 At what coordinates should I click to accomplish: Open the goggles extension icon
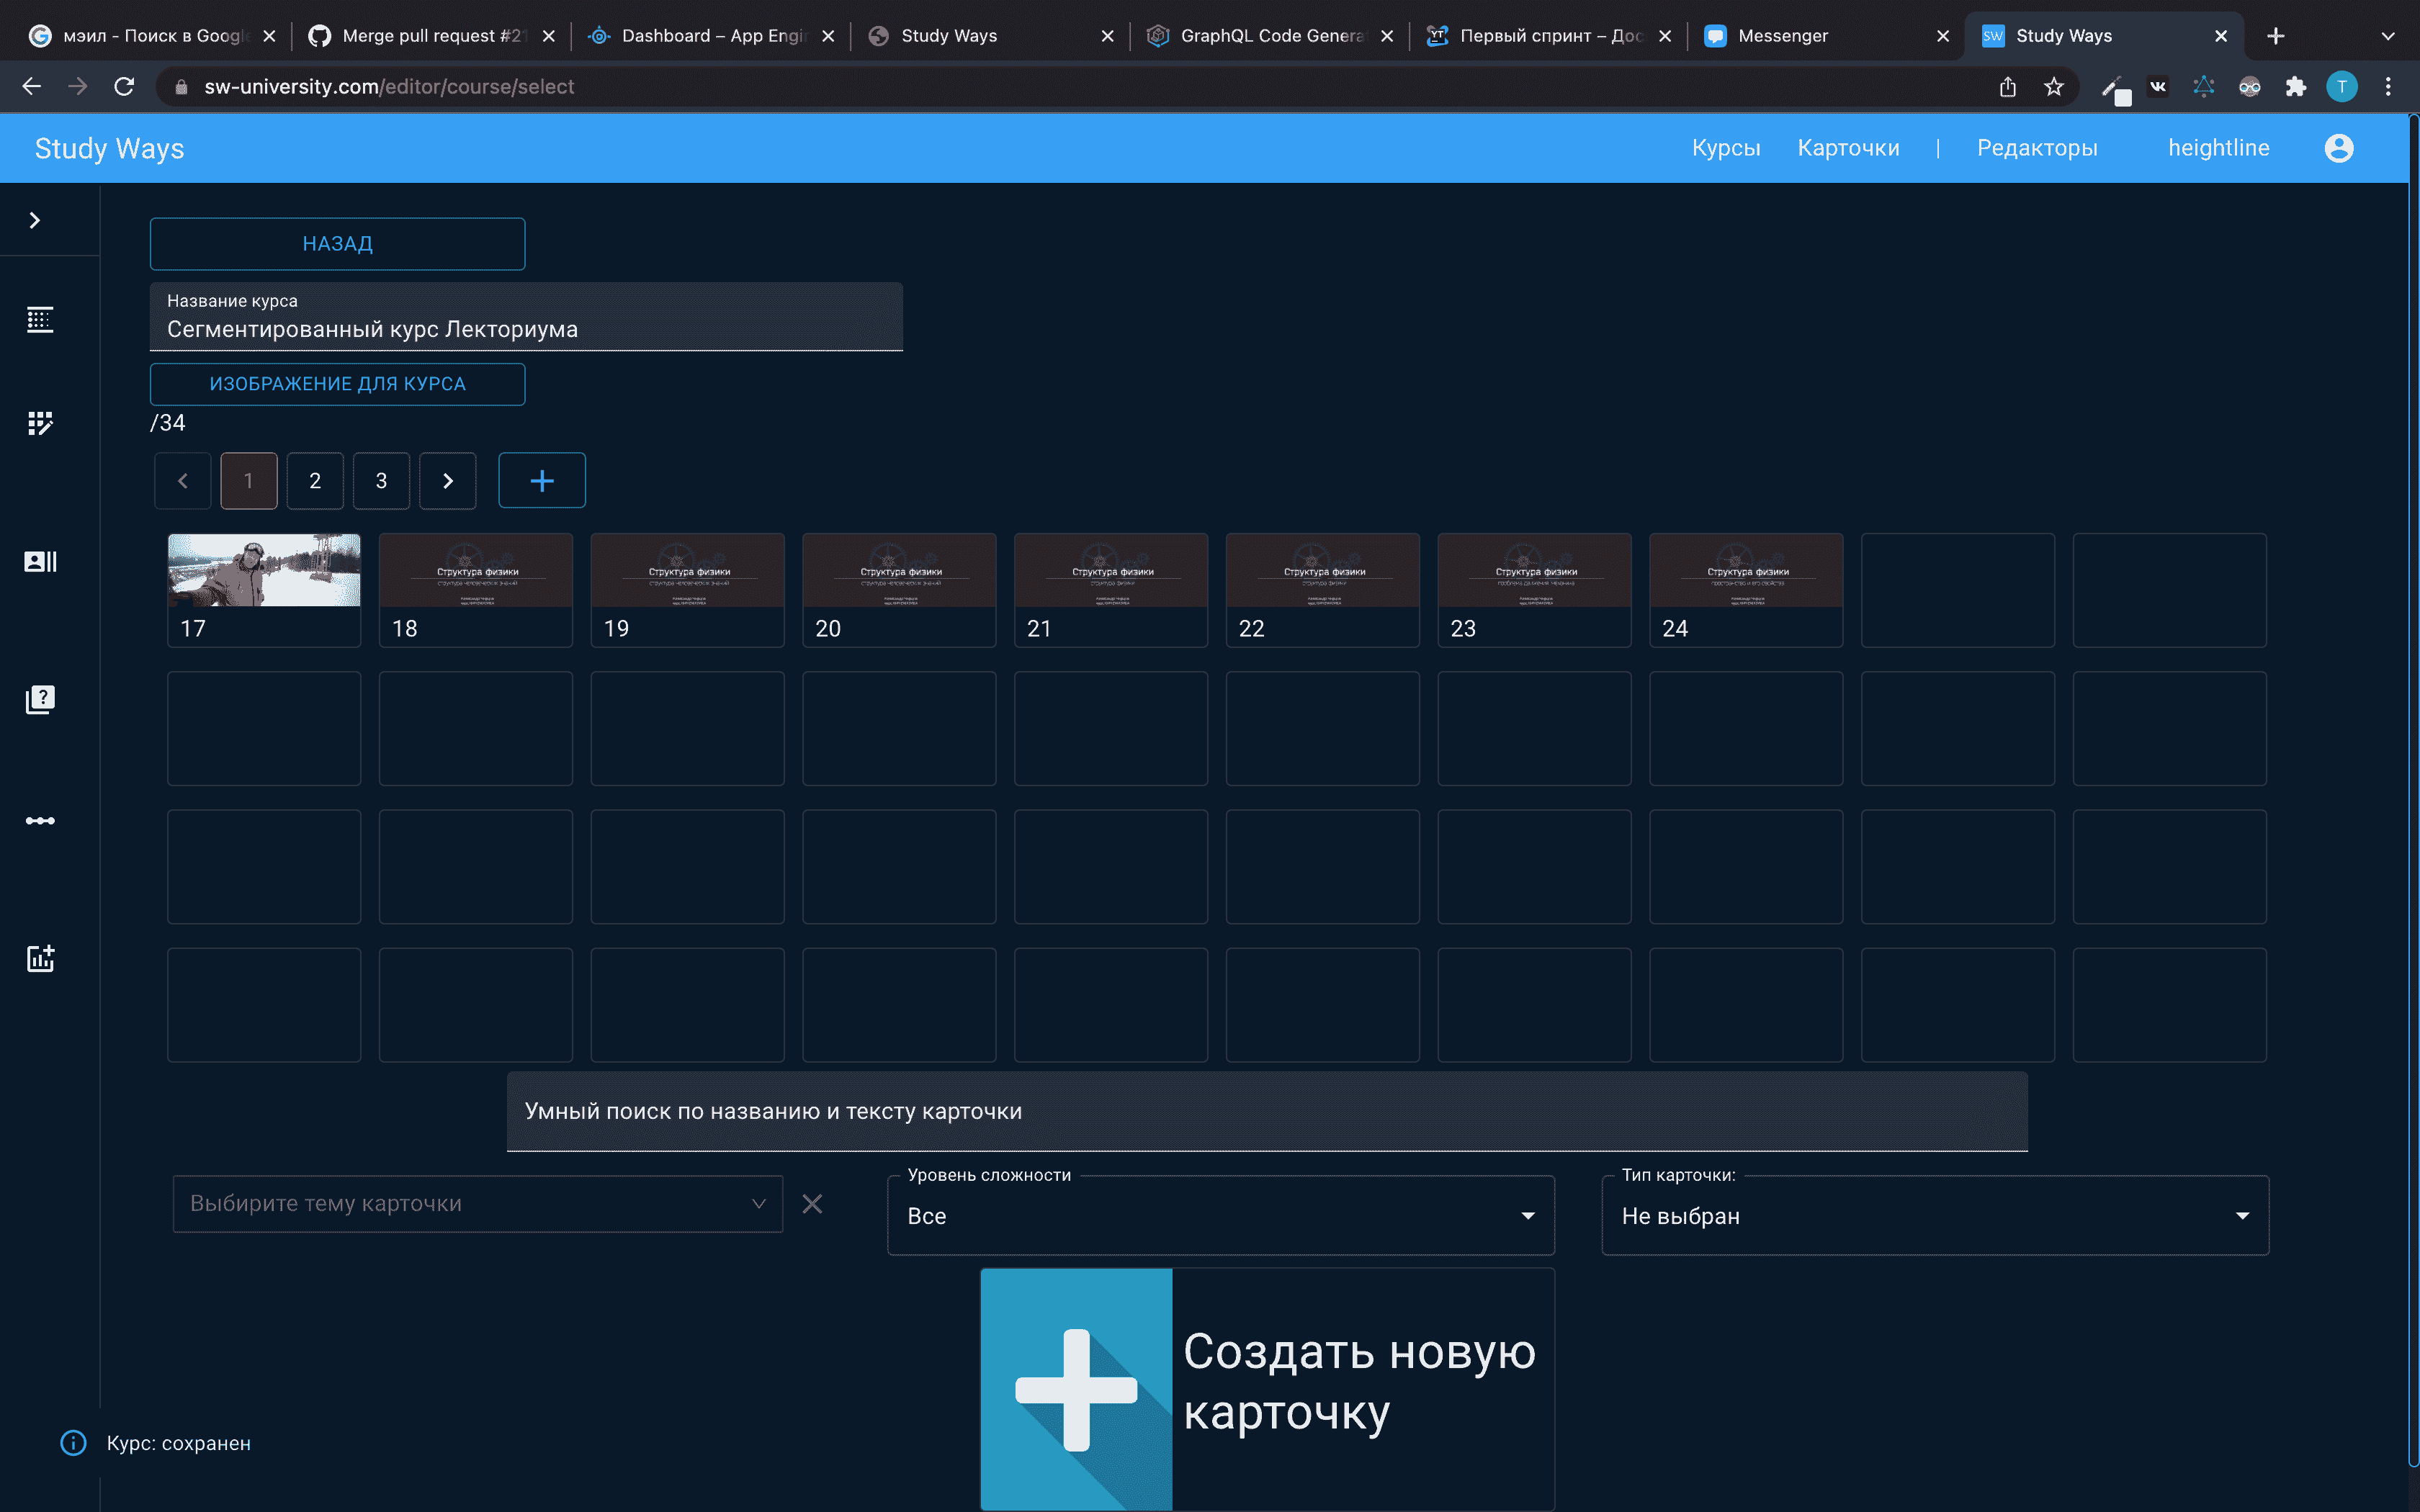[x=2250, y=87]
